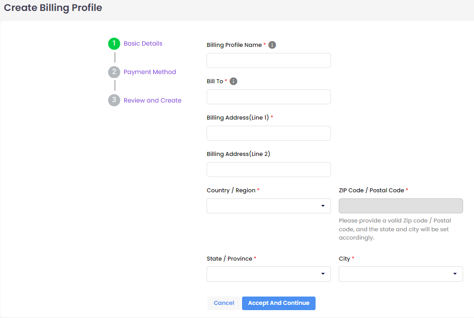
Task: Click the ZIP Code / Postal Code label
Action: [371, 190]
